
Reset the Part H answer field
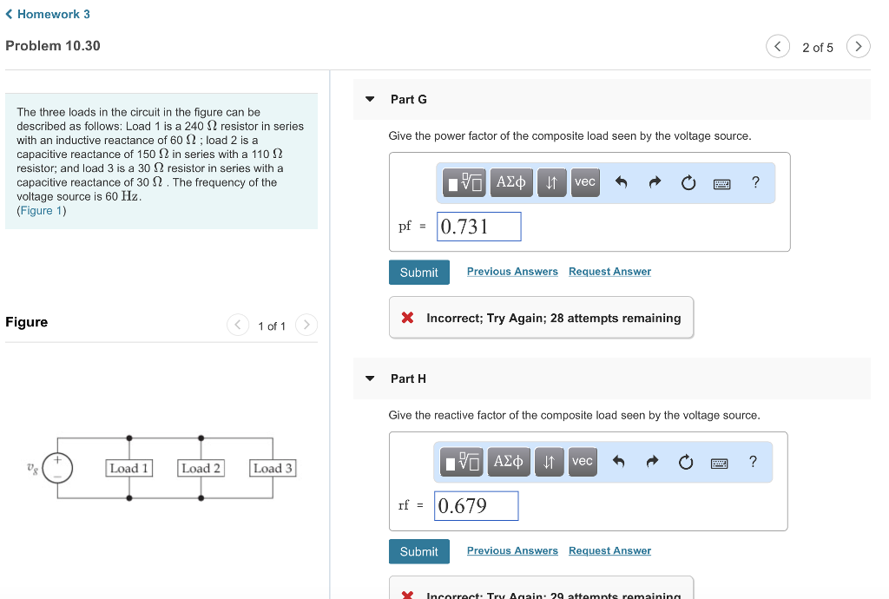(685, 462)
